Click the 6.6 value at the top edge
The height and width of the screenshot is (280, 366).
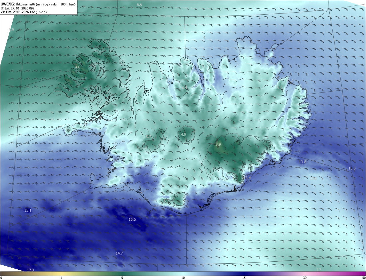pyautogui.click(x=140, y=5)
